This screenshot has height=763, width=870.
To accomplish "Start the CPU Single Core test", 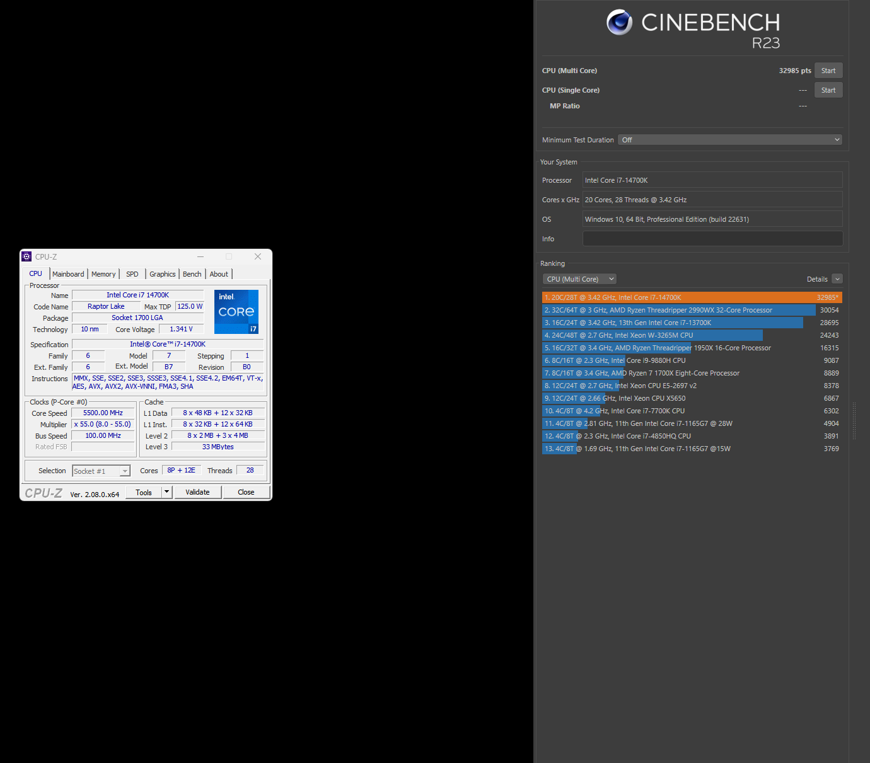I will pyautogui.click(x=828, y=90).
